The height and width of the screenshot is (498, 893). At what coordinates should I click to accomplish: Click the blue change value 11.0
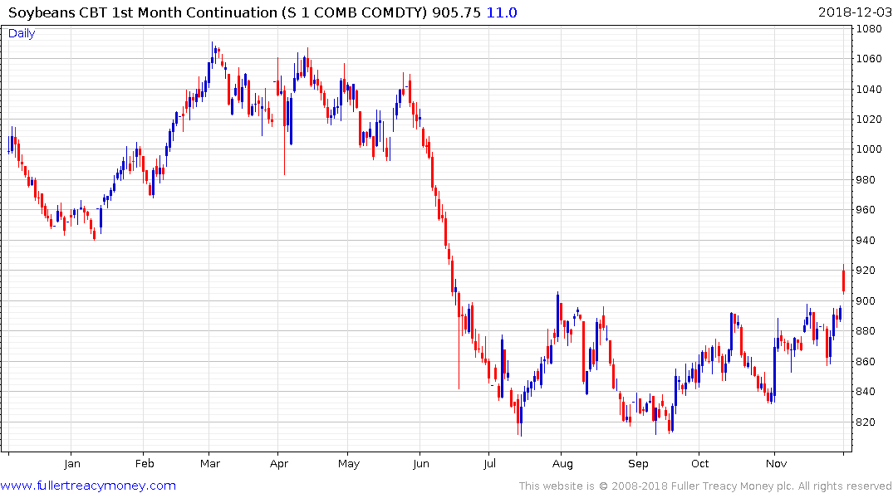(x=502, y=12)
